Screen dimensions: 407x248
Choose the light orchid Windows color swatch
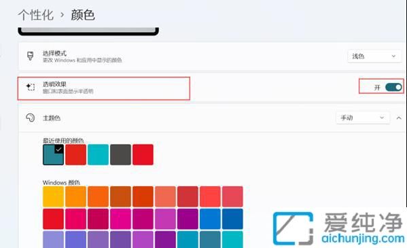165,219
